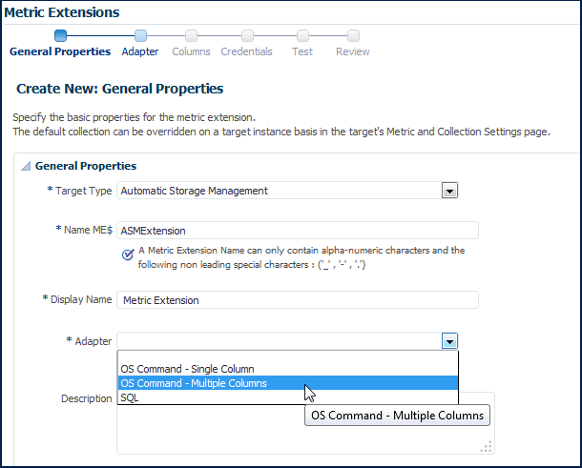Go to Review step label
Image resolution: width=582 pixels, height=468 pixels.
pos(353,51)
